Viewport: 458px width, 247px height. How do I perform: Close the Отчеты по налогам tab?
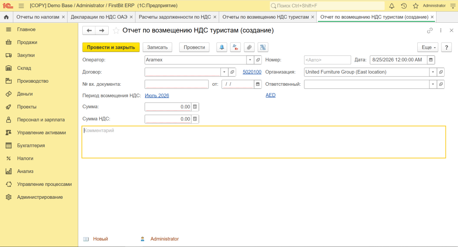point(63,17)
